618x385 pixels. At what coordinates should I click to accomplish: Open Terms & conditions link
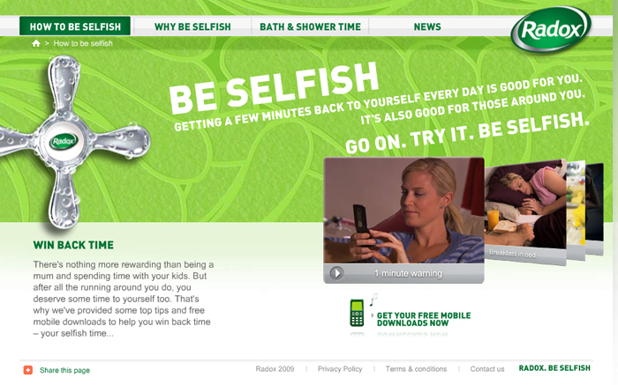[x=416, y=369]
